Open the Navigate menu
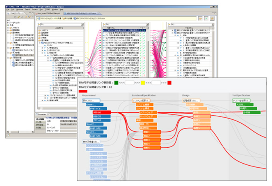272x186 pixels. (20, 10)
